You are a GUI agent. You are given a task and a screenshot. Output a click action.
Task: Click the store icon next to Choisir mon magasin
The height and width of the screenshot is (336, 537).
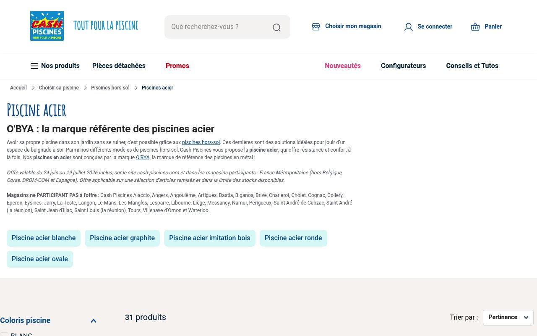tap(316, 26)
